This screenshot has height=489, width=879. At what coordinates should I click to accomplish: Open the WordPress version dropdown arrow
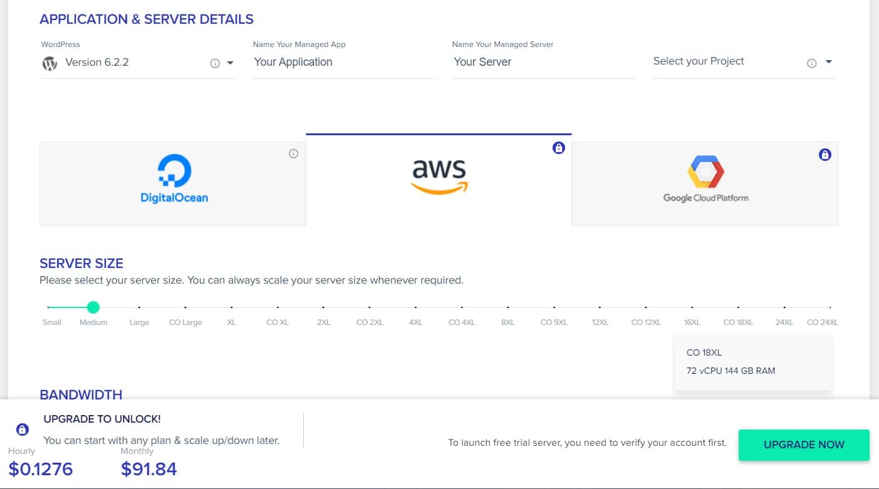230,63
